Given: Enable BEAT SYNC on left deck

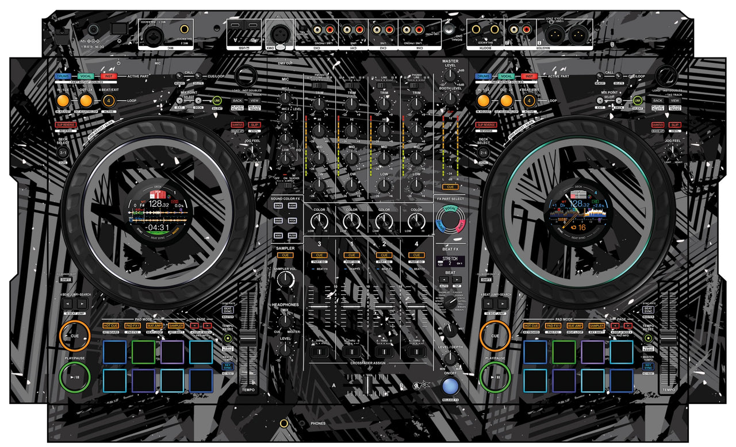Looking at the screenshot, I should (228, 310).
